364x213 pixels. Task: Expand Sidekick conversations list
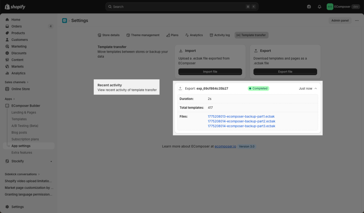[x=39, y=174]
